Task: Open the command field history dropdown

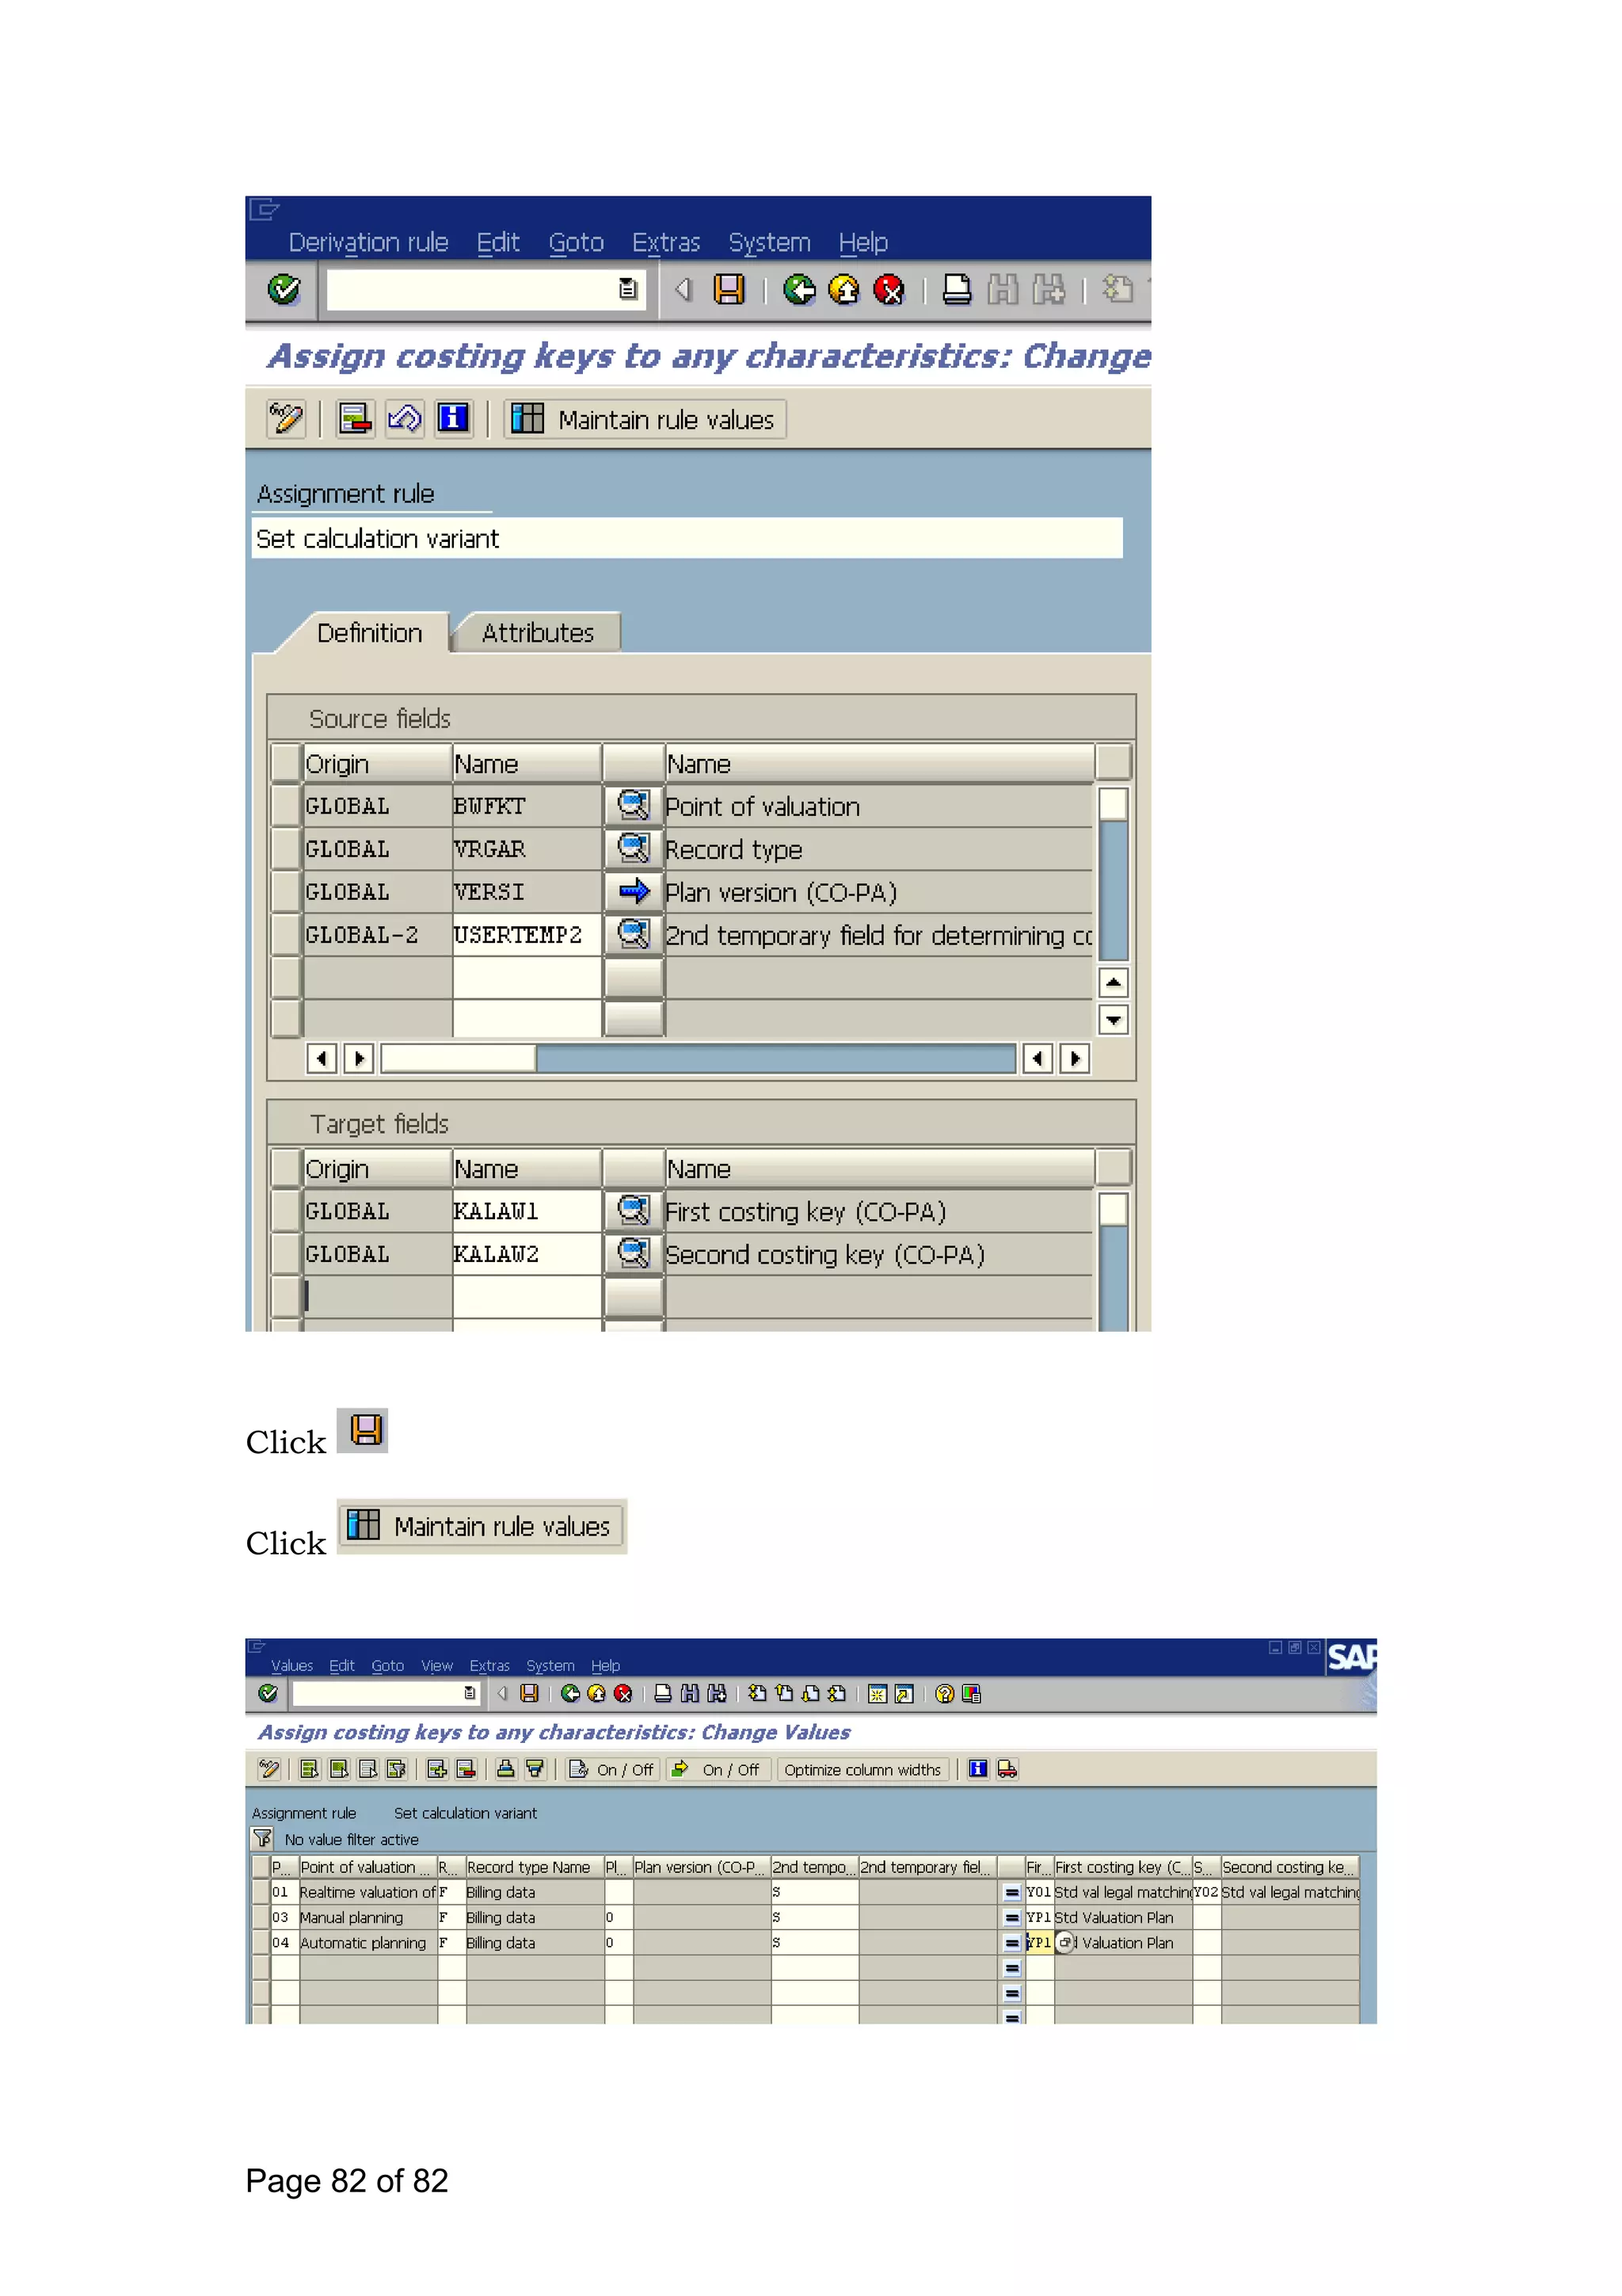Action: 627,290
